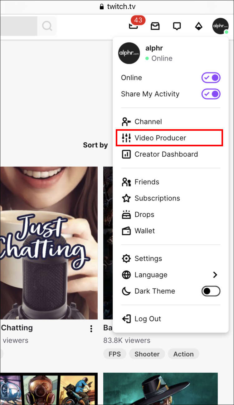Enable the Dark Theme switch
234x405 pixels.
point(211,291)
